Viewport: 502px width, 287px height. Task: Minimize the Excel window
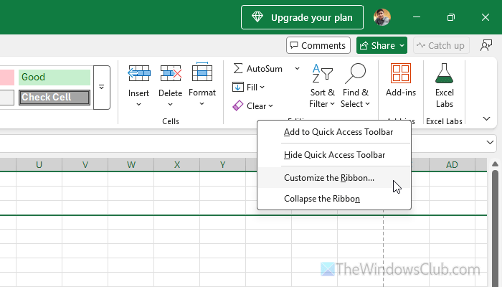[417, 17]
